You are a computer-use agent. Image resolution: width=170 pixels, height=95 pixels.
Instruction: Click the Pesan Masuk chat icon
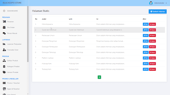click(4, 33)
